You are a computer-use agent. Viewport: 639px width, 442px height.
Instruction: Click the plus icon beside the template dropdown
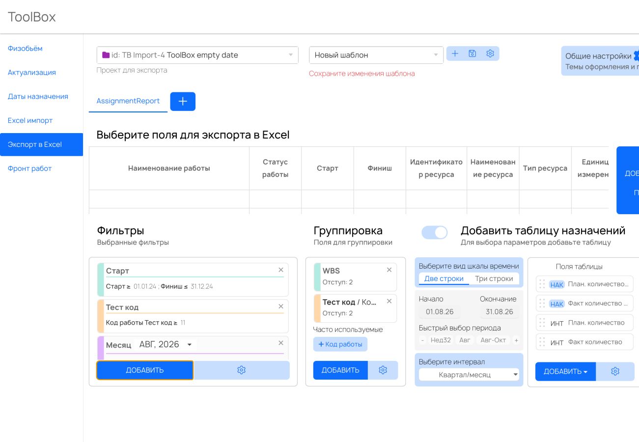pos(455,54)
